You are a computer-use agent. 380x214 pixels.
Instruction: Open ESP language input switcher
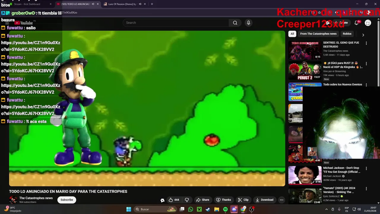[346, 209]
